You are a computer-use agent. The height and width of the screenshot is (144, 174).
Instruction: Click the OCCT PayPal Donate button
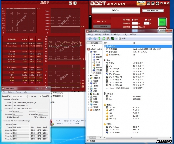(141, 3)
